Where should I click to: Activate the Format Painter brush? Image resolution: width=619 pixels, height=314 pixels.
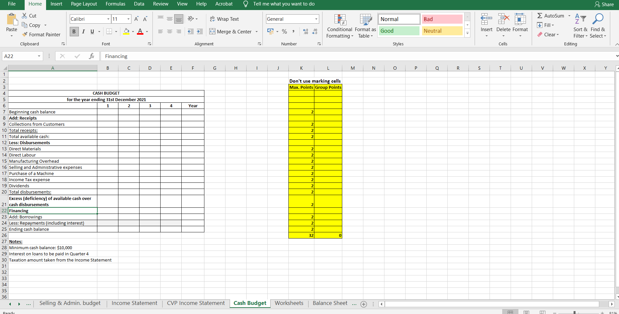click(24, 34)
